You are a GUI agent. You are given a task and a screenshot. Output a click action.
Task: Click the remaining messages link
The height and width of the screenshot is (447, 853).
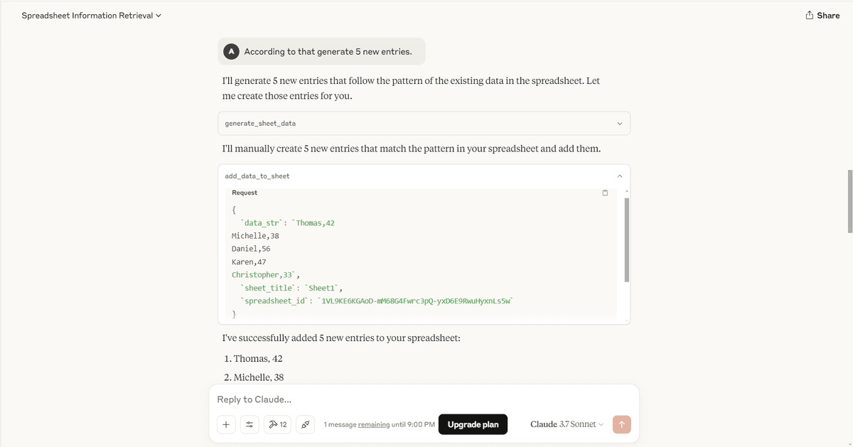tap(374, 424)
